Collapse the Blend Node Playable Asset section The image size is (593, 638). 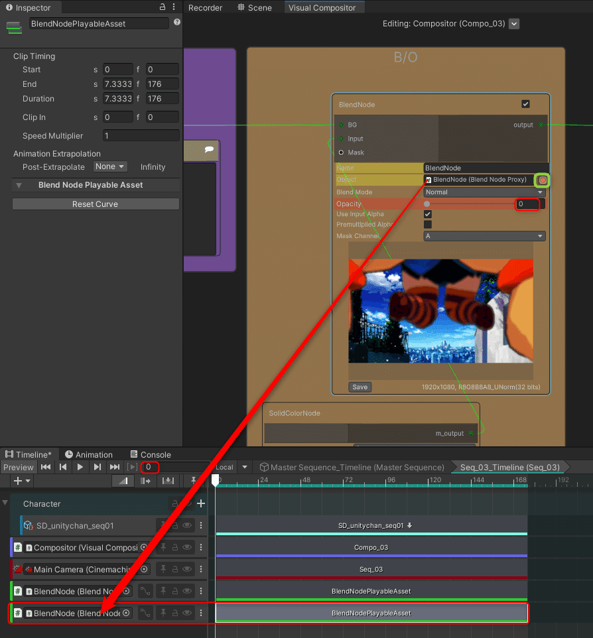point(19,185)
